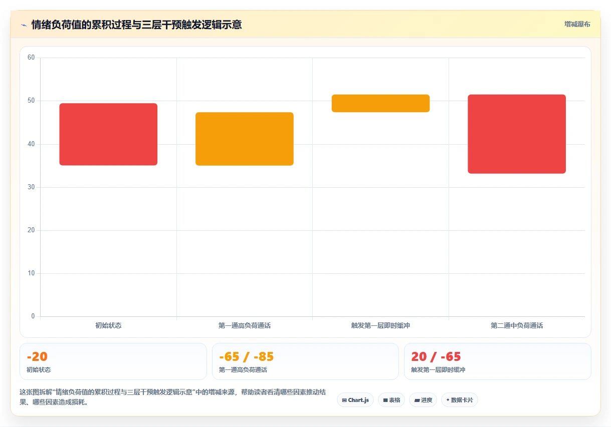Viewport: 611px width, 427px height.
Task: Open the -20 初始状态 data card
Action: [113, 361]
